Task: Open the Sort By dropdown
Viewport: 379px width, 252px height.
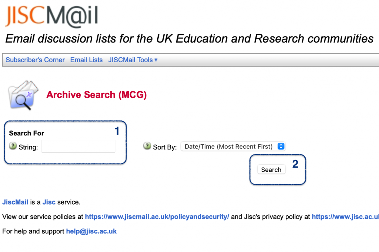Action: [233, 147]
